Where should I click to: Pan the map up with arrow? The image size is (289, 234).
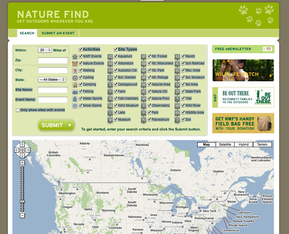pyautogui.click(x=22, y=144)
